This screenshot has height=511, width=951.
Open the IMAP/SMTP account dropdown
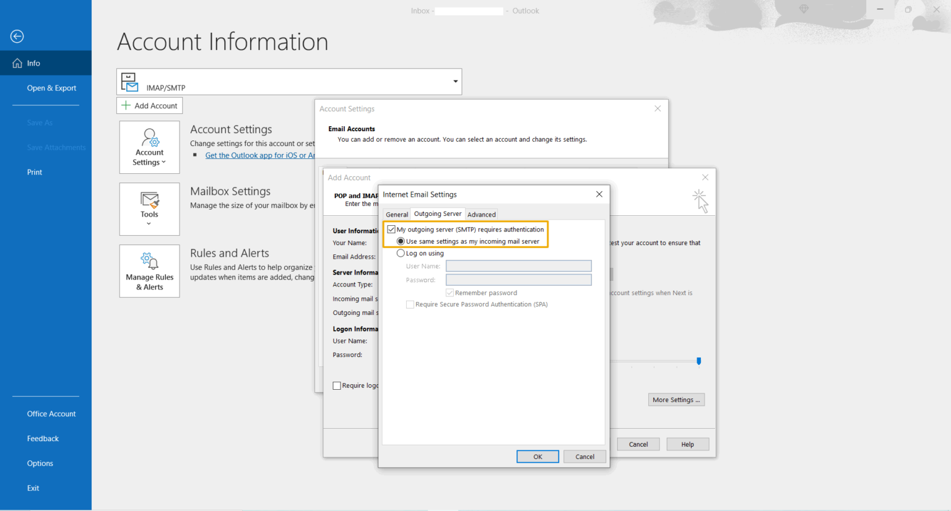(455, 81)
